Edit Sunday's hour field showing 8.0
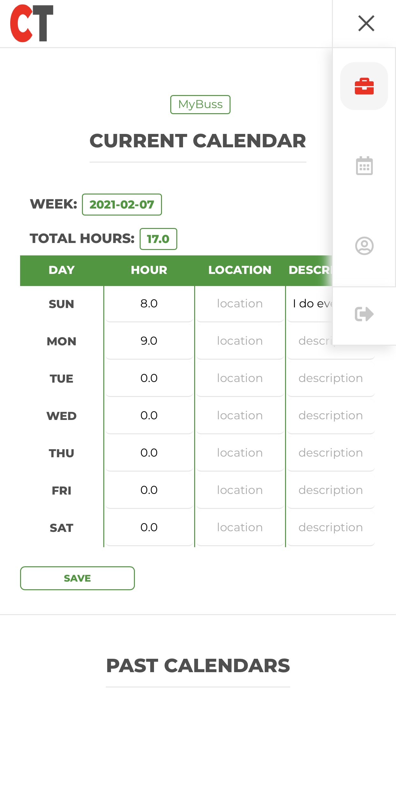Image resolution: width=396 pixels, height=793 pixels. (x=149, y=304)
